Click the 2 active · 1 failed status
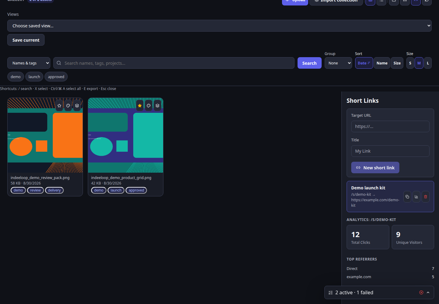 (354, 292)
